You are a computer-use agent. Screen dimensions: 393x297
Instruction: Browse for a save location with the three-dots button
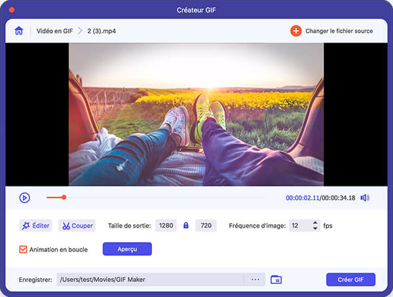pos(255,279)
